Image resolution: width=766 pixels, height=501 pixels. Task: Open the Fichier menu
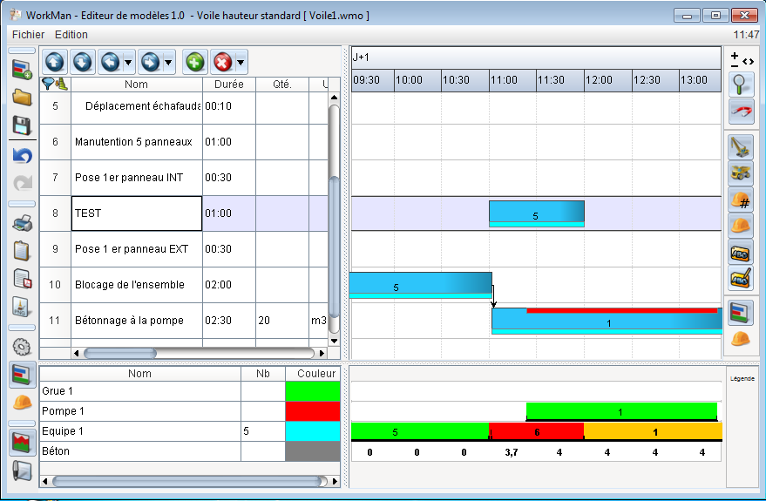coord(28,35)
